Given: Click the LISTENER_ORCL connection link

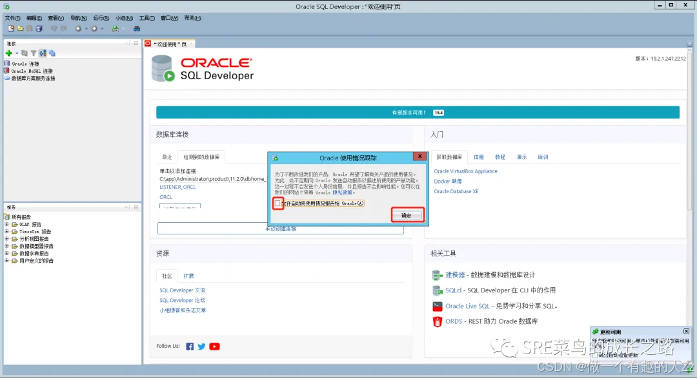Looking at the screenshot, I should point(178,187).
